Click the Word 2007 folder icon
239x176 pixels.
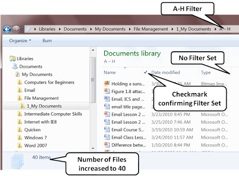pyautogui.click(x=20, y=145)
